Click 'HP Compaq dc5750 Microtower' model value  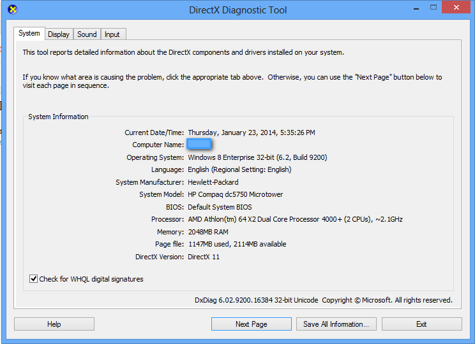point(236,194)
